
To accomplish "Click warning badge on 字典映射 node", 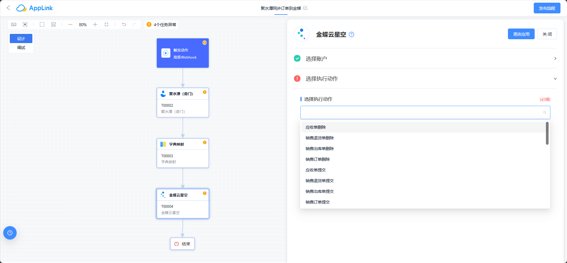I will pos(205,143).
